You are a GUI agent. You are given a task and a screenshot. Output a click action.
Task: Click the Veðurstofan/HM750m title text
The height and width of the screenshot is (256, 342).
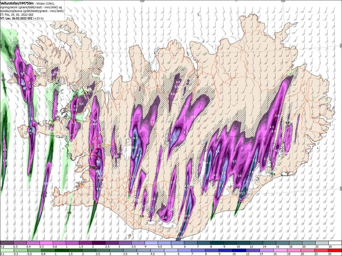click(x=17, y=3)
